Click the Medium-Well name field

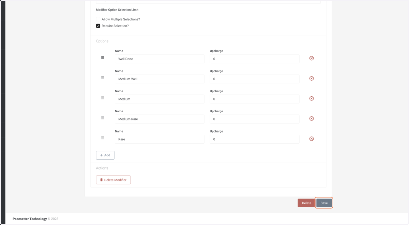(160, 79)
